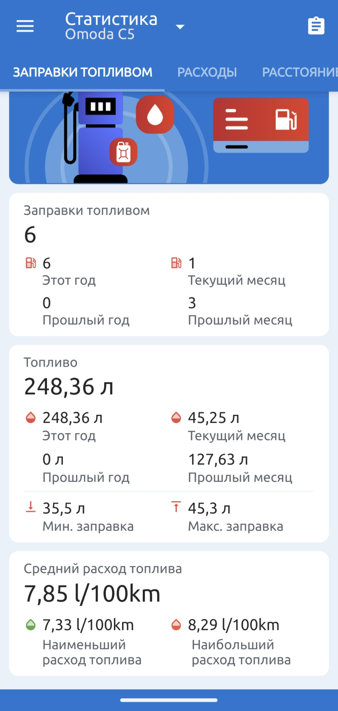
Task: Switch to the Расходы tab
Action: pyautogui.click(x=207, y=72)
